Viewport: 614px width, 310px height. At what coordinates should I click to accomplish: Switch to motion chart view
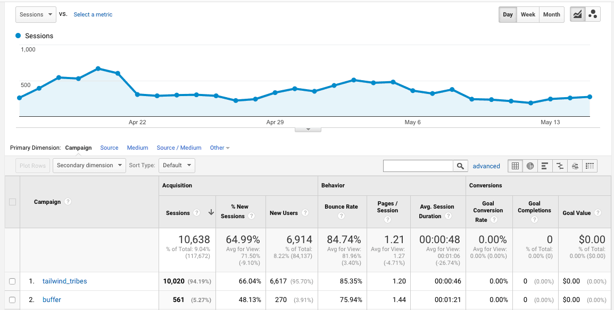coord(593,14)
